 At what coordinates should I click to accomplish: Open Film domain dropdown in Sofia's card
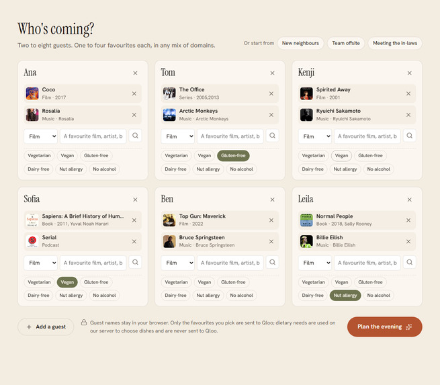pos(41,263)
